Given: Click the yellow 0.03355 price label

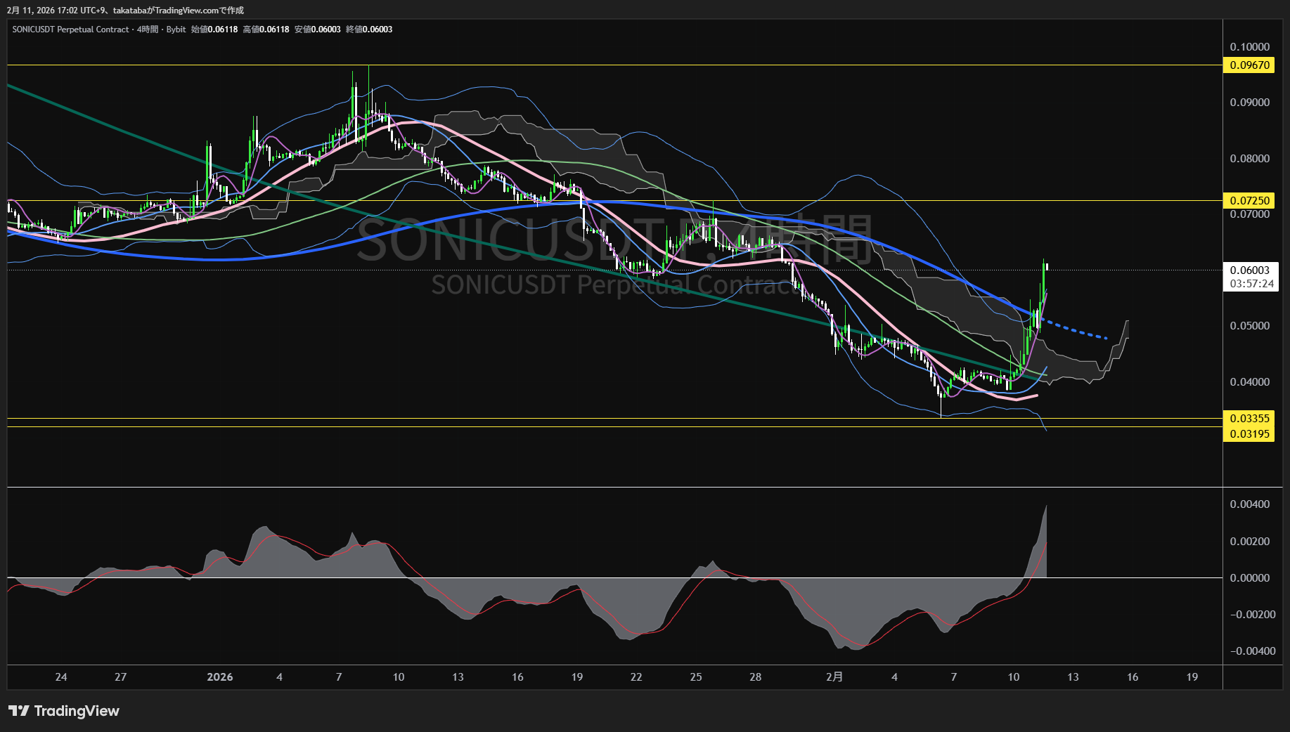Looking at the screenshot, I should point(1249,419).
